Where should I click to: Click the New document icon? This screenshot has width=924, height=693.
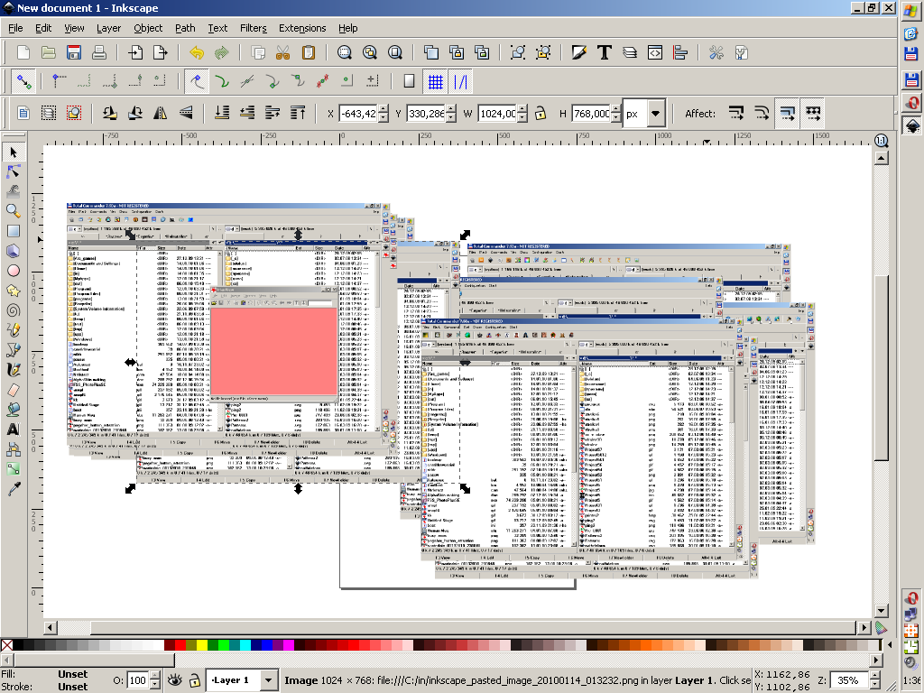pyautogui.click(x=23, y=52)
